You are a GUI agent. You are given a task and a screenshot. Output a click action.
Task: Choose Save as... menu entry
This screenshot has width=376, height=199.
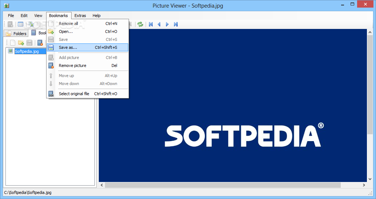click(x=88, y=47)
